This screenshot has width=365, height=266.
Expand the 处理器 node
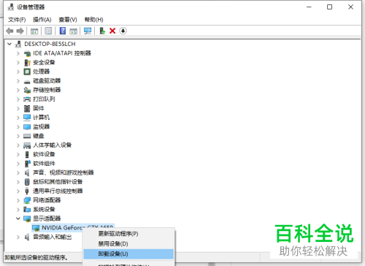(x=18, y=72)
